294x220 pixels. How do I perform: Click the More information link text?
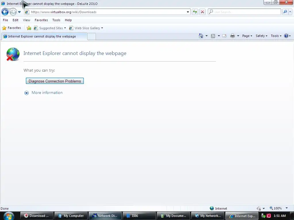[x=47, y=93]
